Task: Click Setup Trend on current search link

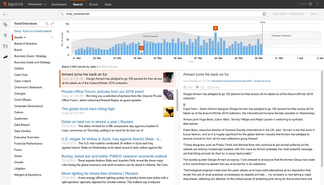Action: [x=33, y=31]
